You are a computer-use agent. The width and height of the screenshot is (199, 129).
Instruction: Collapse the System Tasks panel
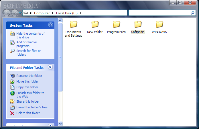[50, 25]
